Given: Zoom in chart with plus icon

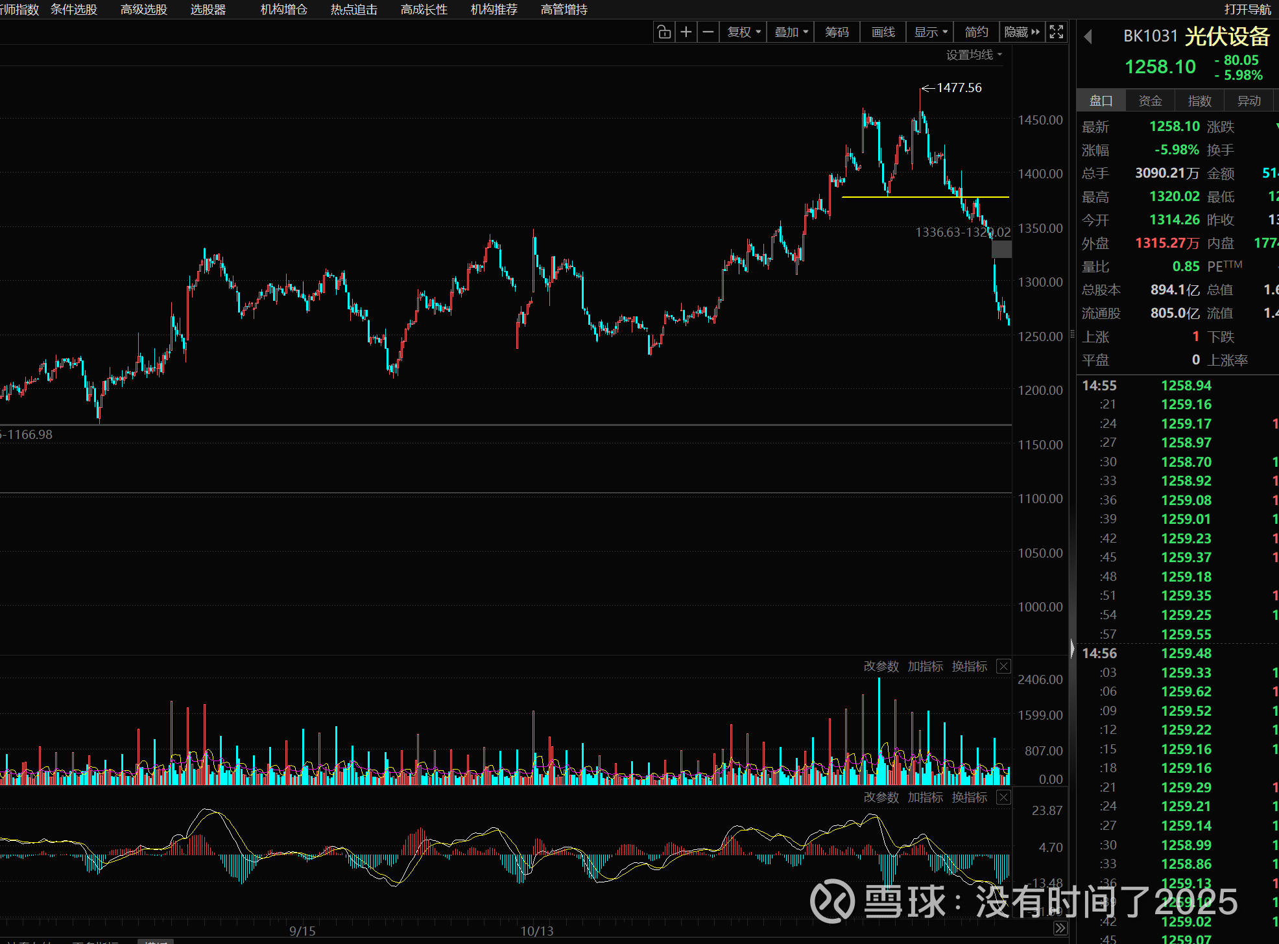Looking at the screenshot, I should (686, 32).
